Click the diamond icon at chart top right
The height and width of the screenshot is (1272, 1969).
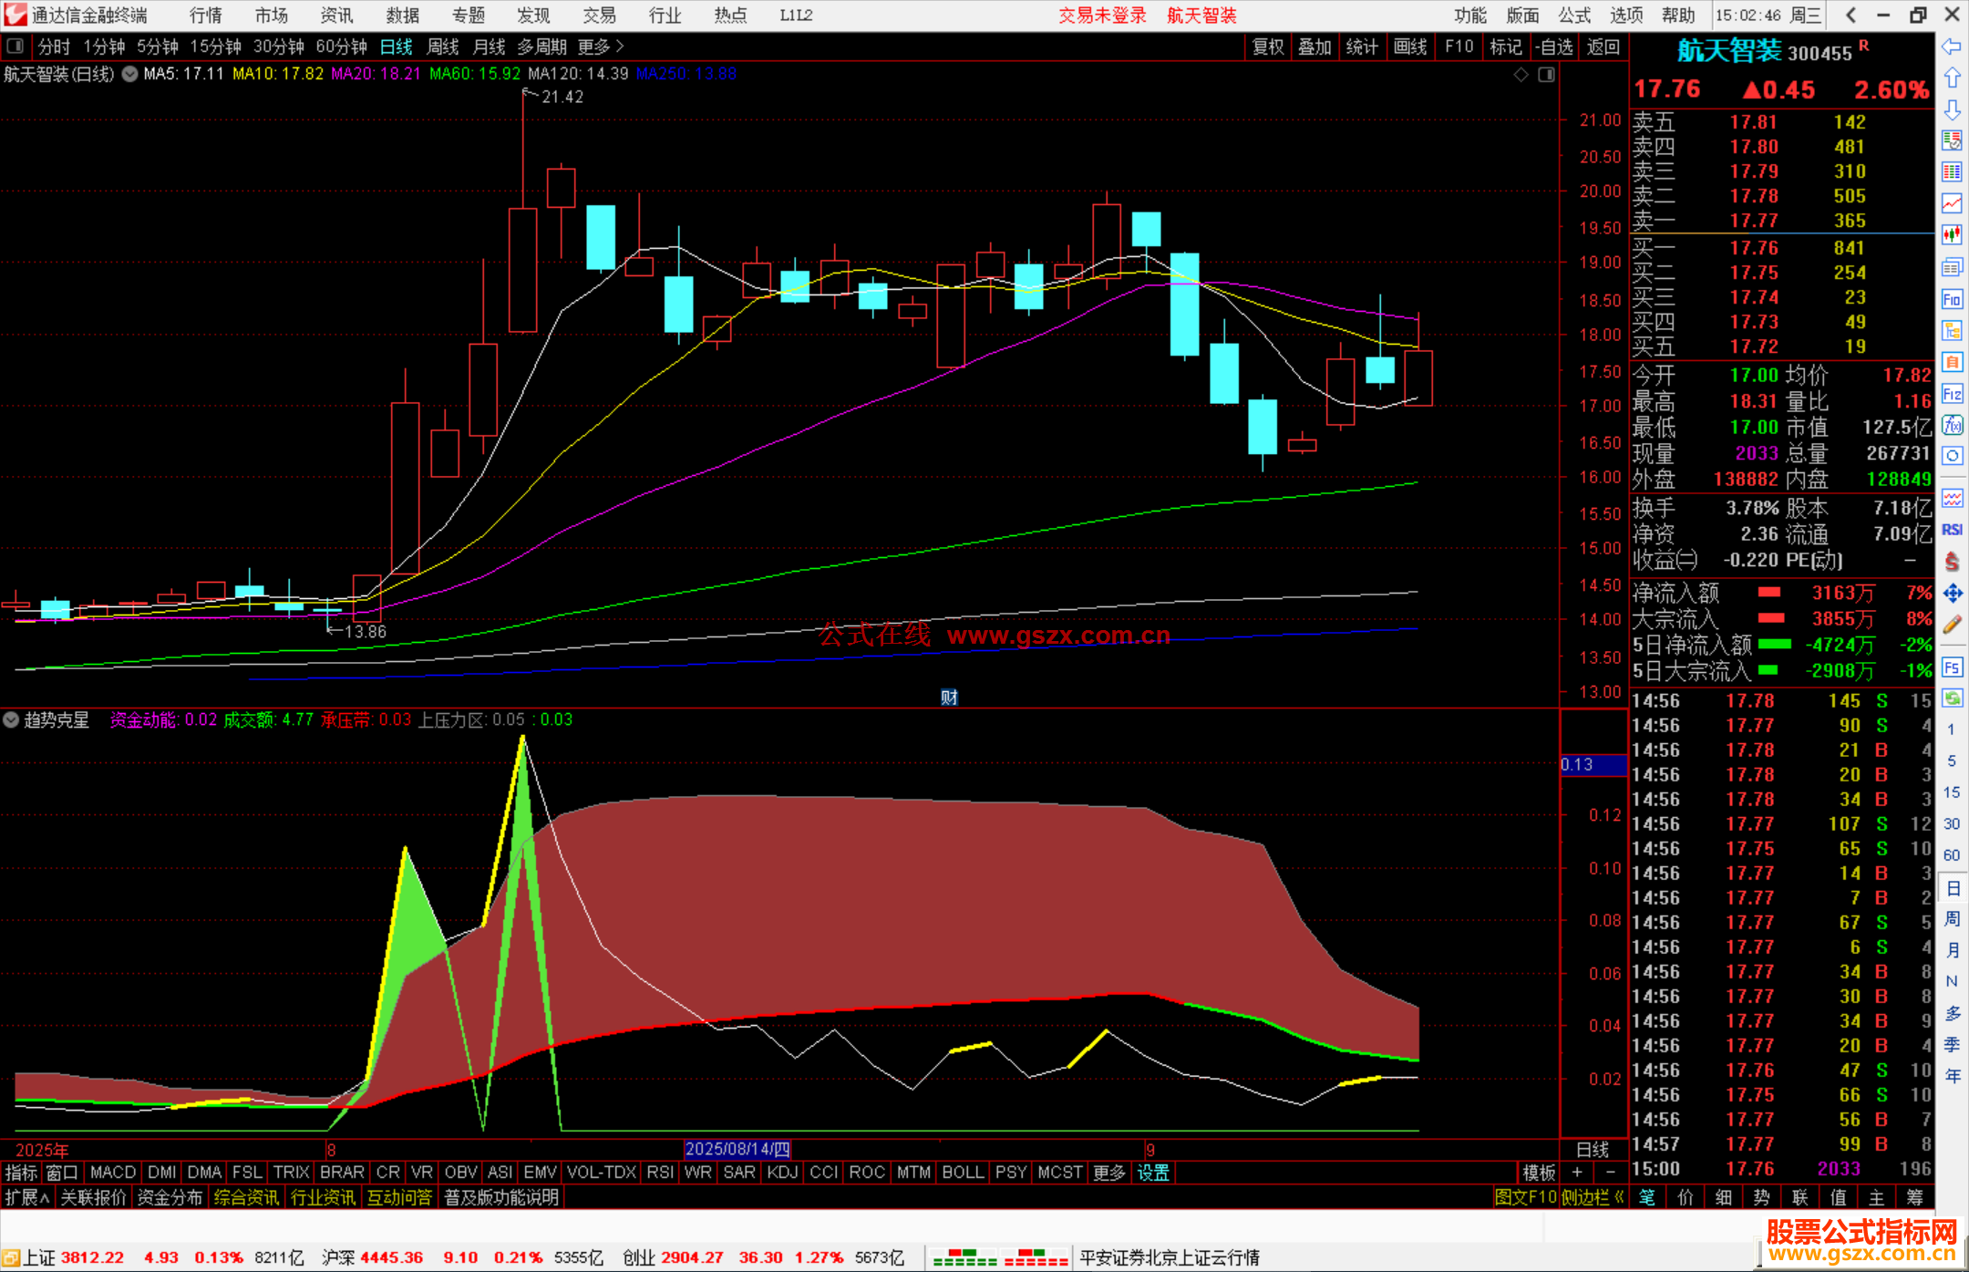pos(1521,75)
